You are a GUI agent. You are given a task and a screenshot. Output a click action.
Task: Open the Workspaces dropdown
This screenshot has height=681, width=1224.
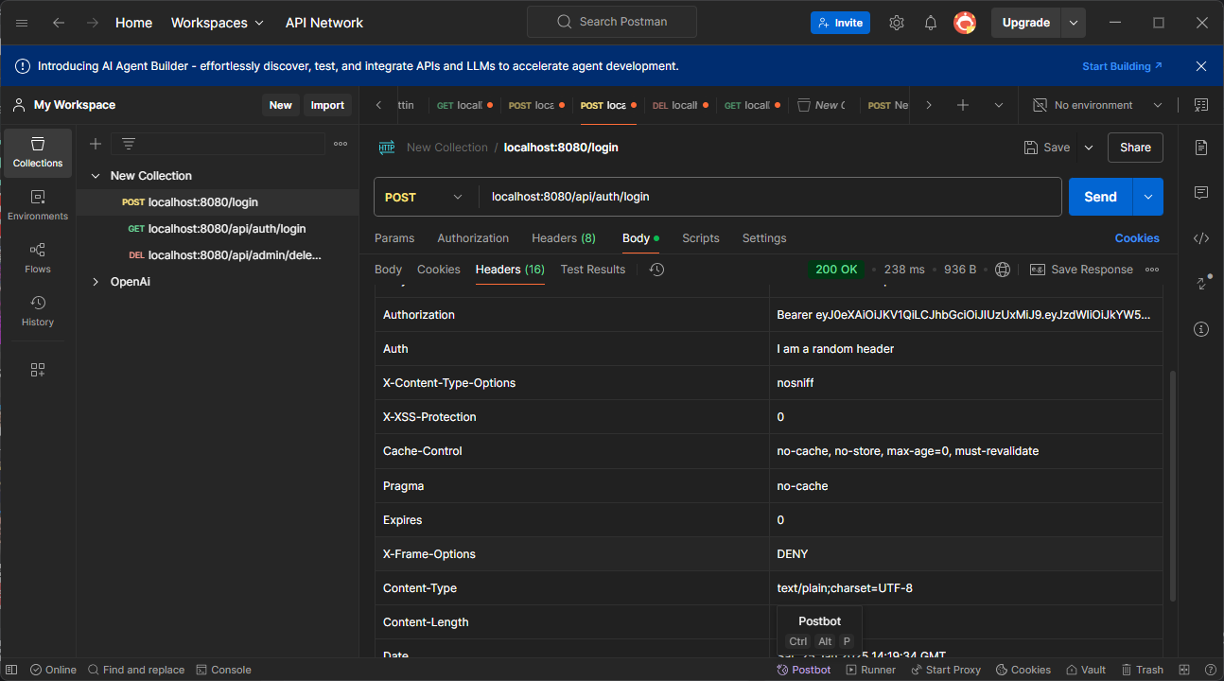coord(218,23)
